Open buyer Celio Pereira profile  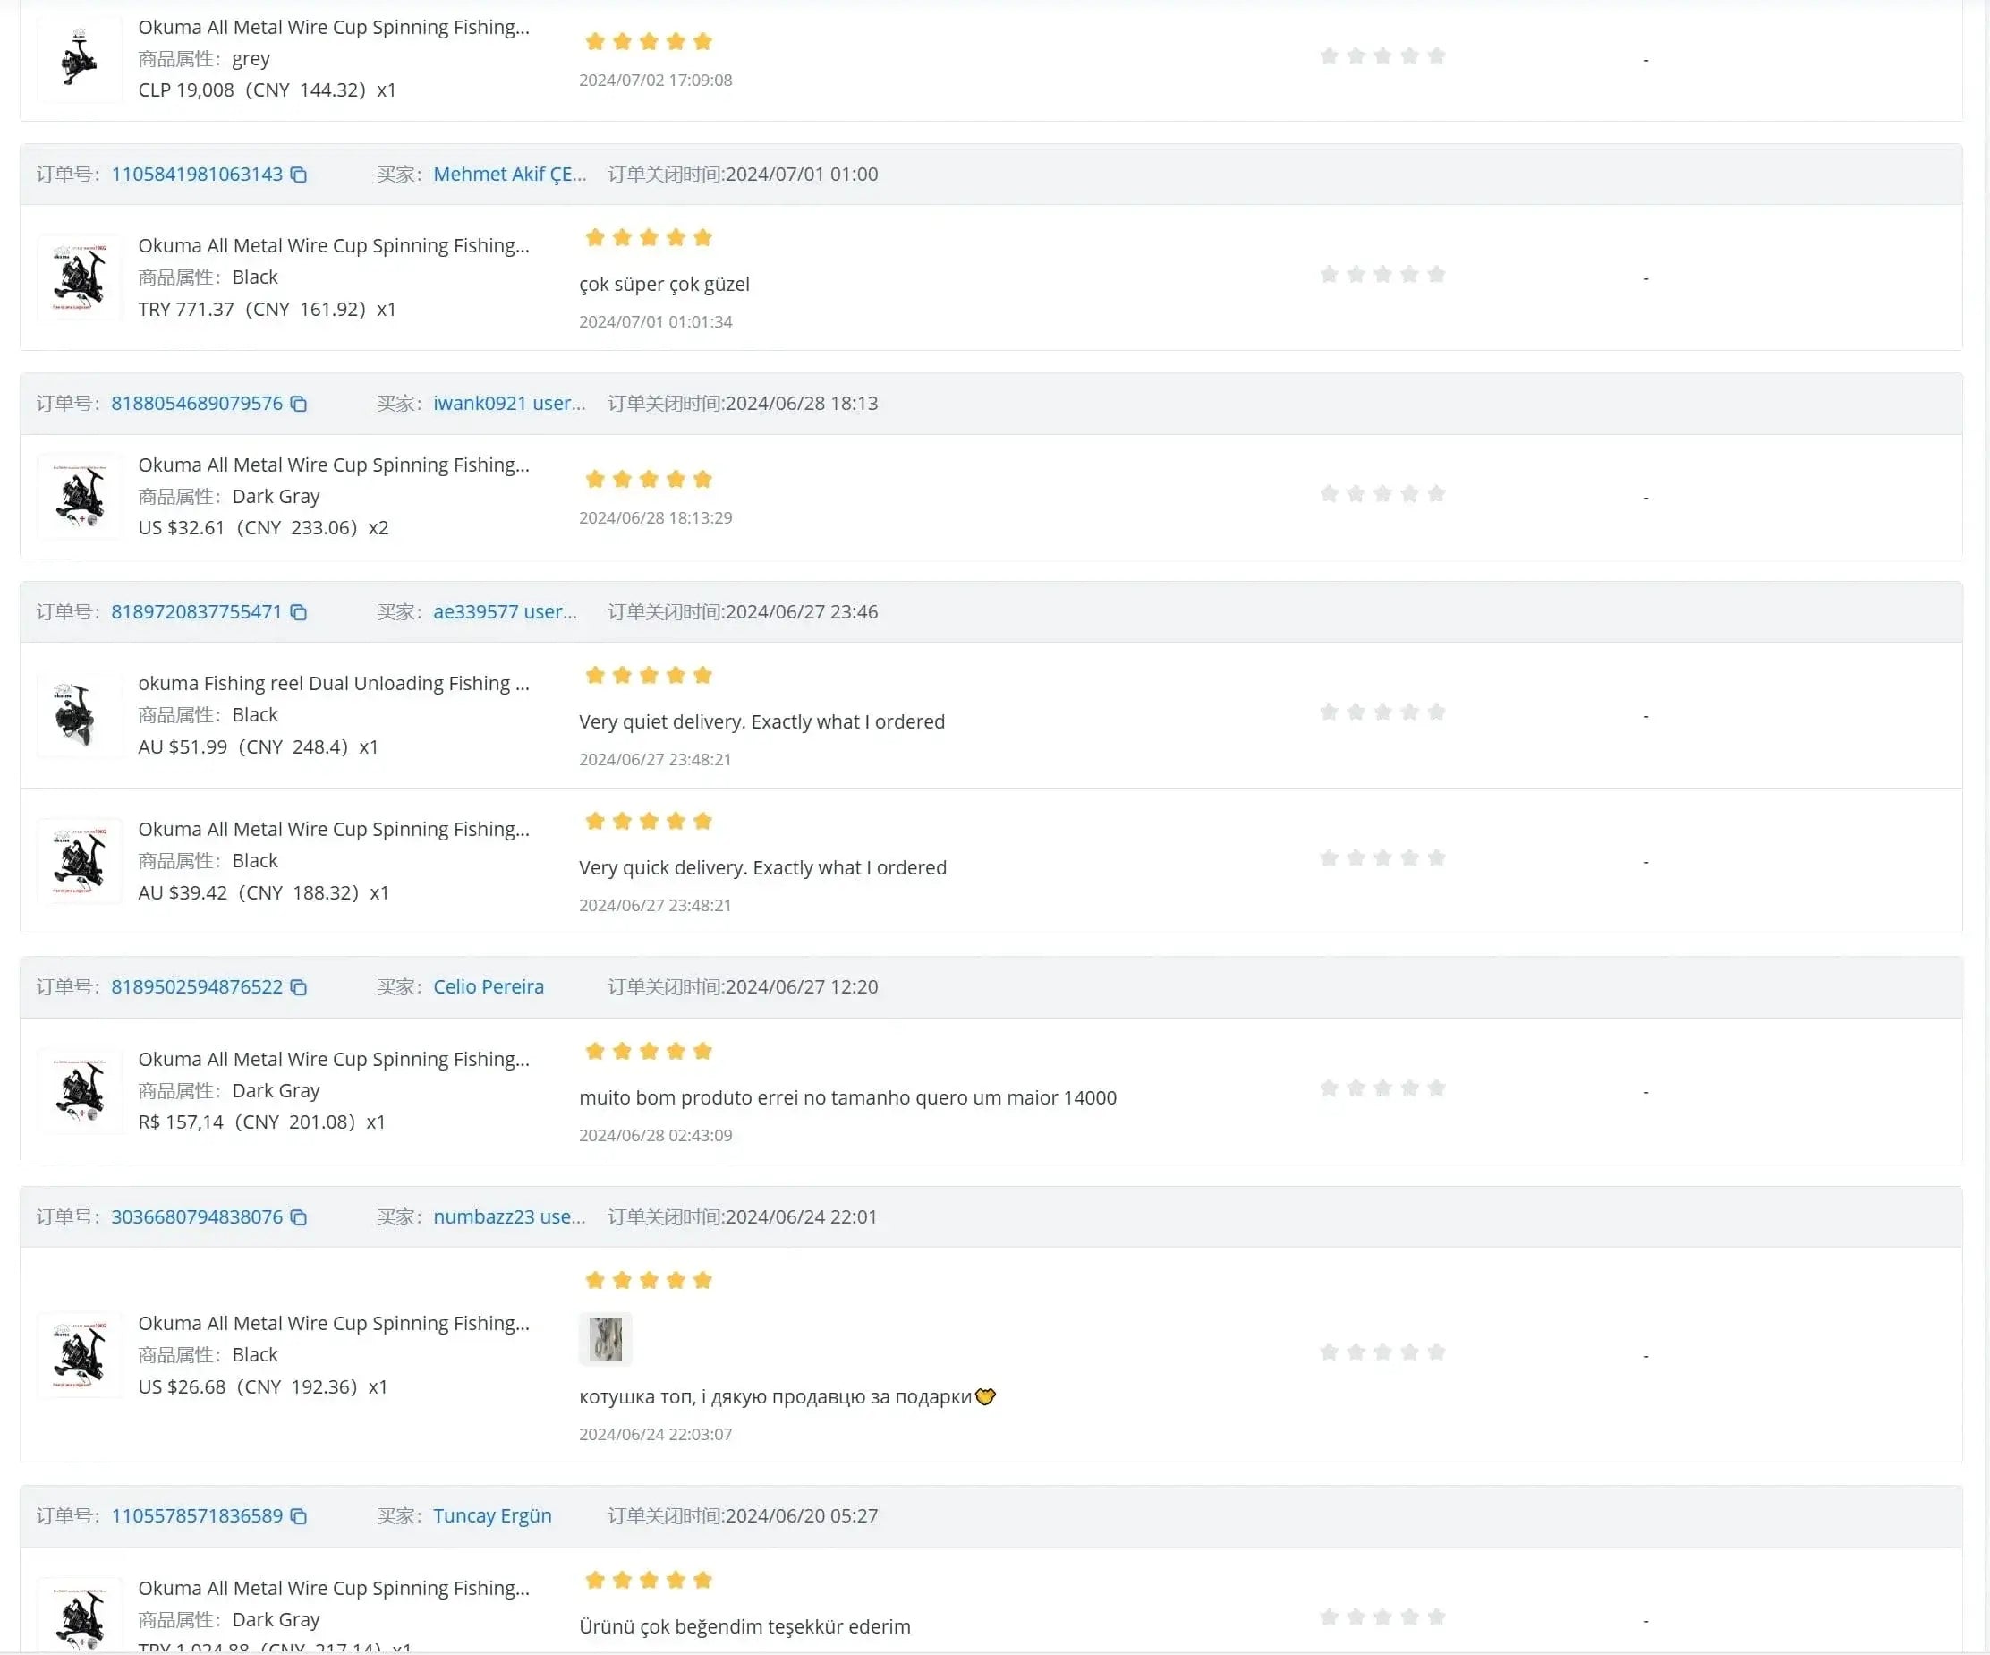488,986
